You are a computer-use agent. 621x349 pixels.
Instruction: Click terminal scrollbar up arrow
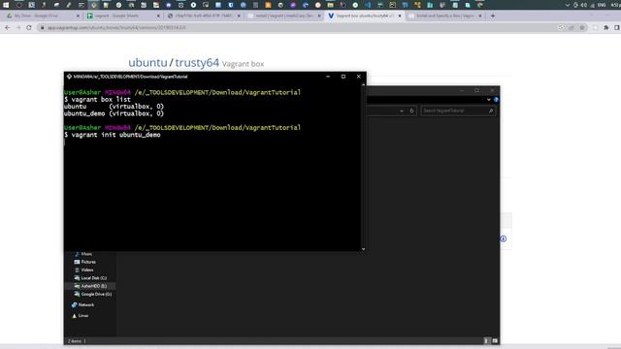[363, 84]
